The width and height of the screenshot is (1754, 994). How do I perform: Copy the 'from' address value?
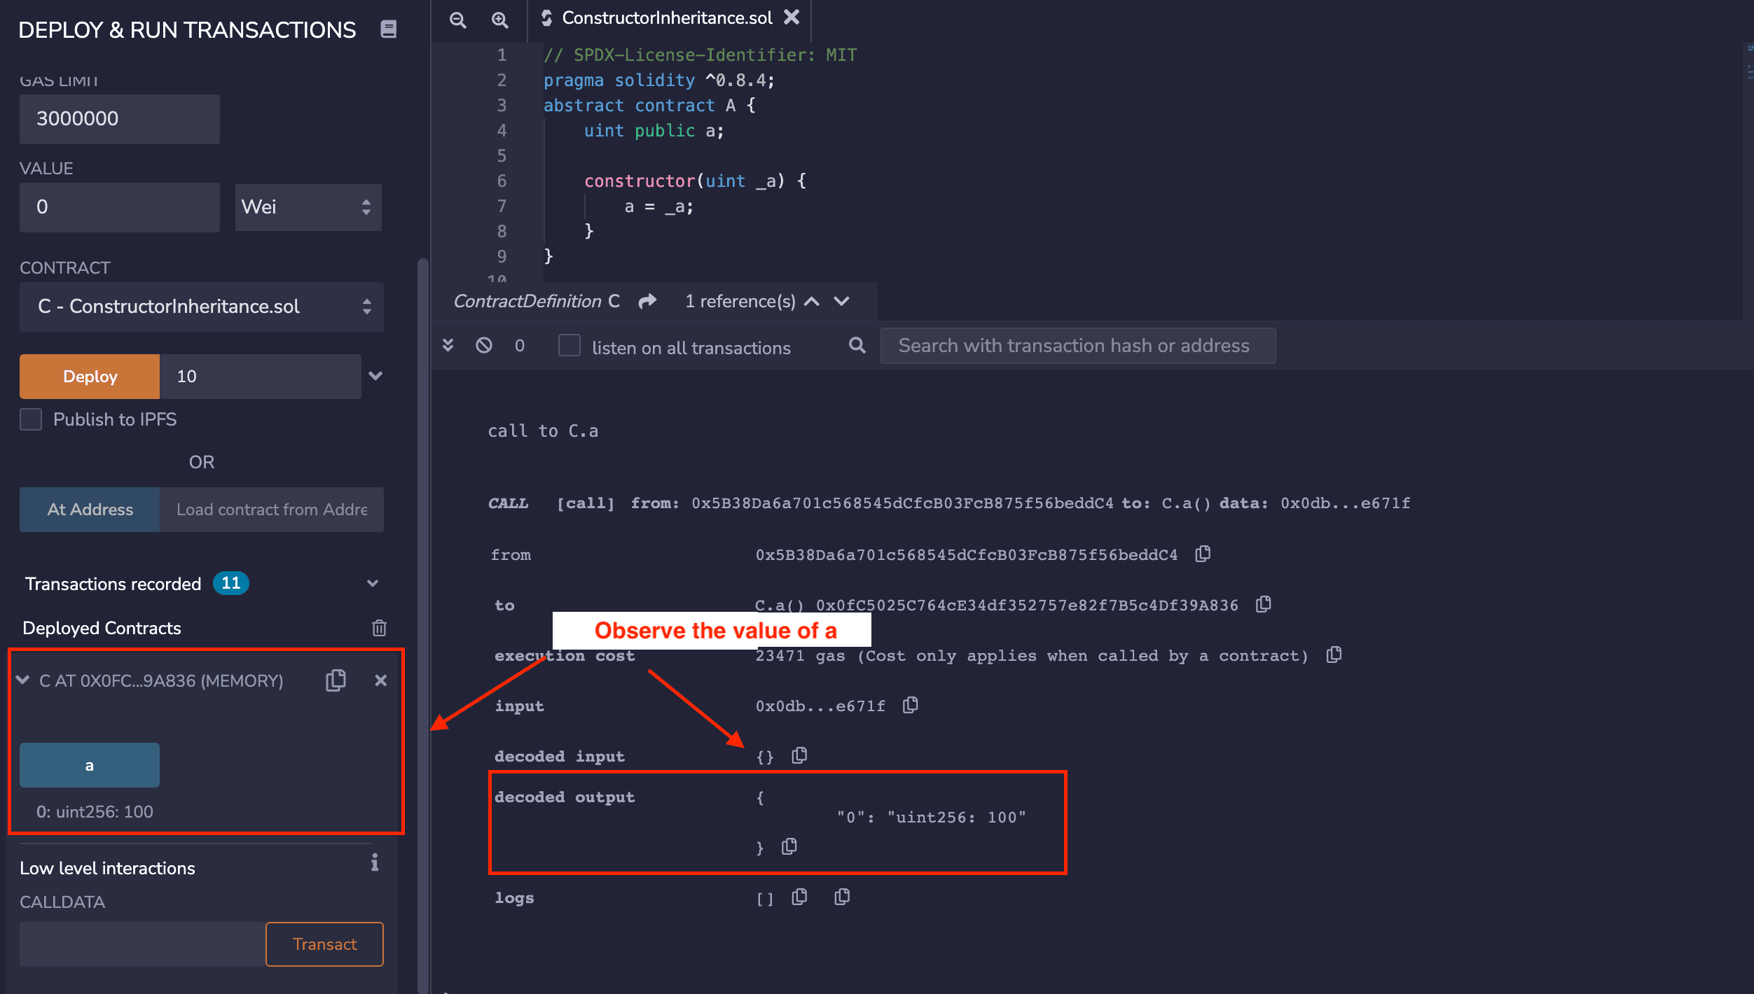coord(1203,554)
